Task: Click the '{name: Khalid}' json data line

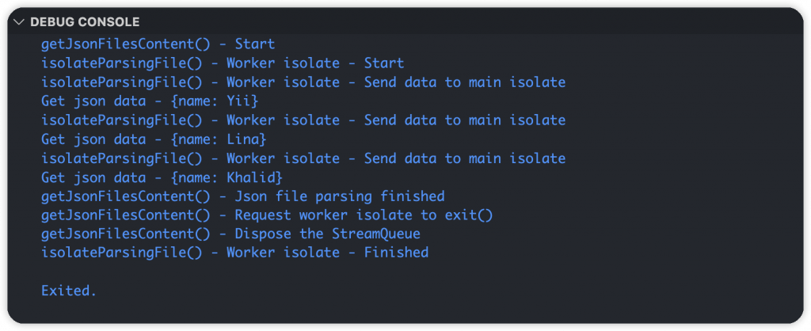Action: click(x=162, y=177)
